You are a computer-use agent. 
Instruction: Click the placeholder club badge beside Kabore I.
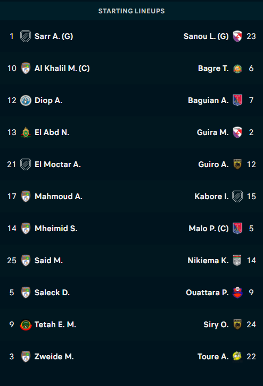pyautogui.click(x=237, y=196)
